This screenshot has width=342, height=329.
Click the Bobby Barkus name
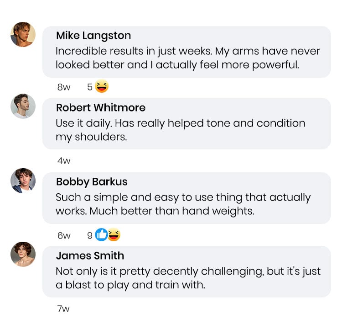click(x=91, y=182)
